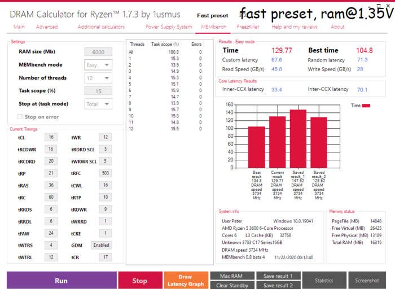Click the Saved result_2 chart bar
This screenshot has width=395, height=297.
coord(319,143)
